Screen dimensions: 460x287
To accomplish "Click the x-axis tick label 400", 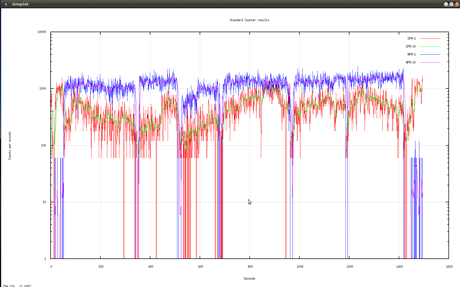I will click(x=151, y=267).
